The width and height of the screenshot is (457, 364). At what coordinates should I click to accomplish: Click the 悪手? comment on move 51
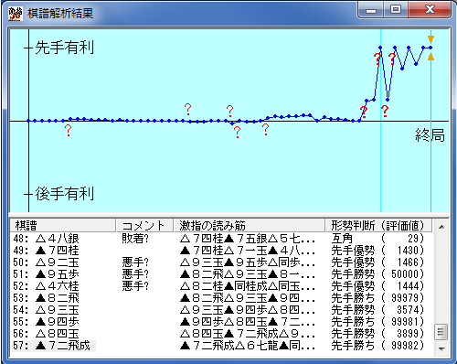coord(135,274)
